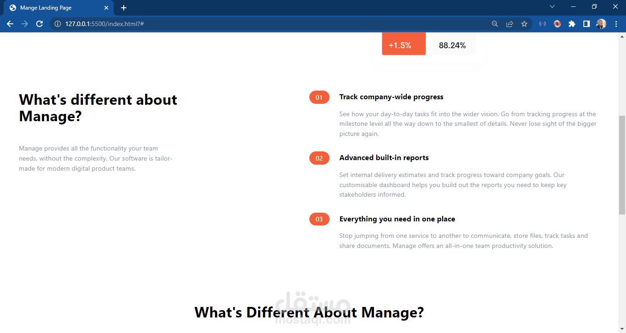
Task: Click the paragraph starting "Stop jumping from one service"
Action: click(463, 241)
